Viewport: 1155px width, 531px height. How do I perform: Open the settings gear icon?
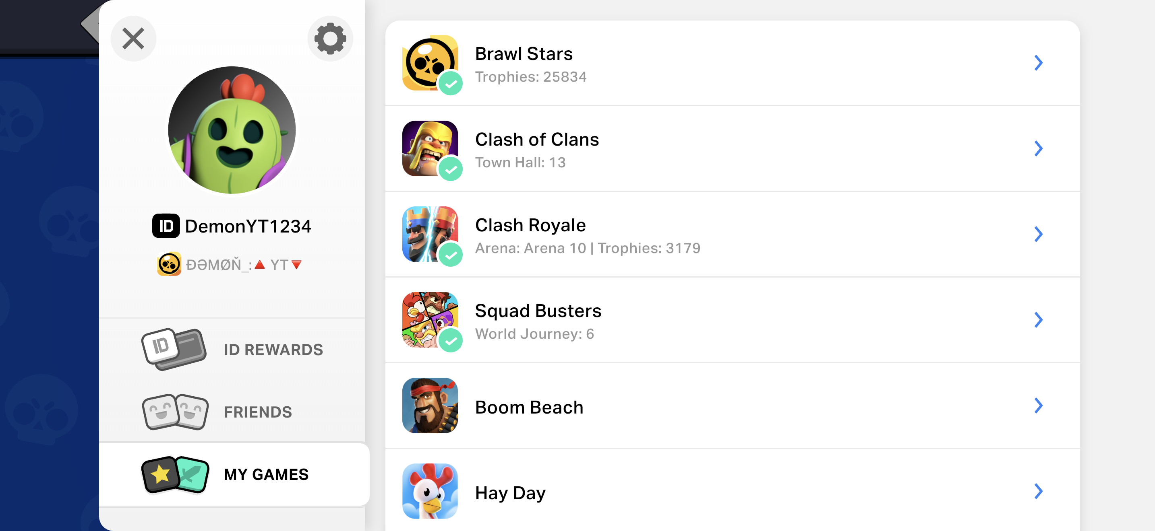[x=330, y=39]
